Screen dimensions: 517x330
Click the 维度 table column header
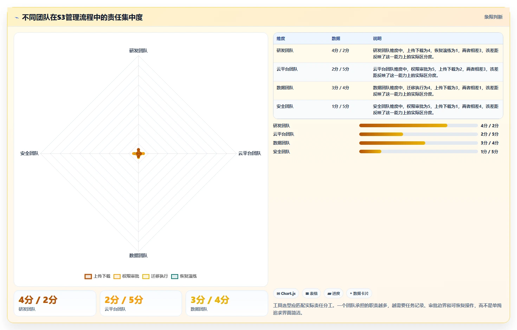281,39
